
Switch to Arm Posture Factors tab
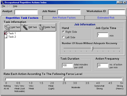coord(64,18)
